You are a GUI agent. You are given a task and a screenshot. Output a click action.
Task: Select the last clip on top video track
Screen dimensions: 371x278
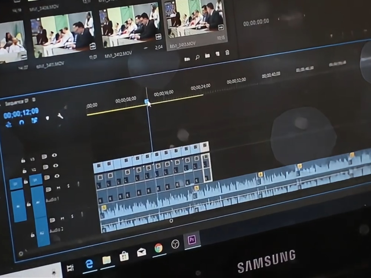pos(205,147)
